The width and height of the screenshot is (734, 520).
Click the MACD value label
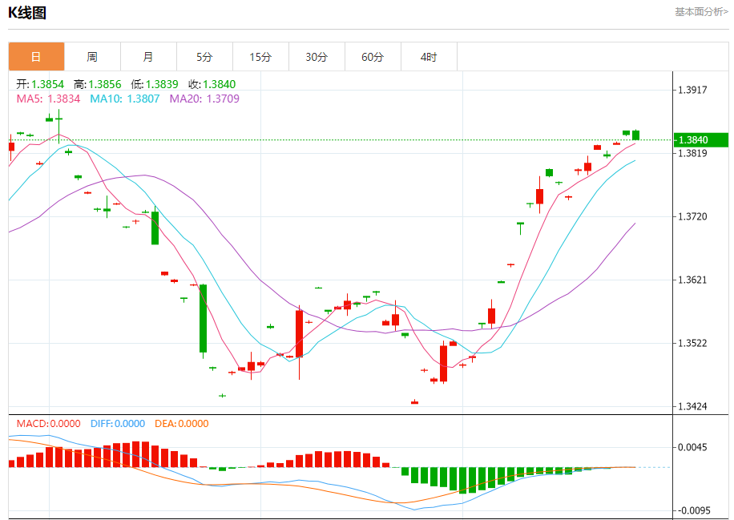tap(48, 423)
